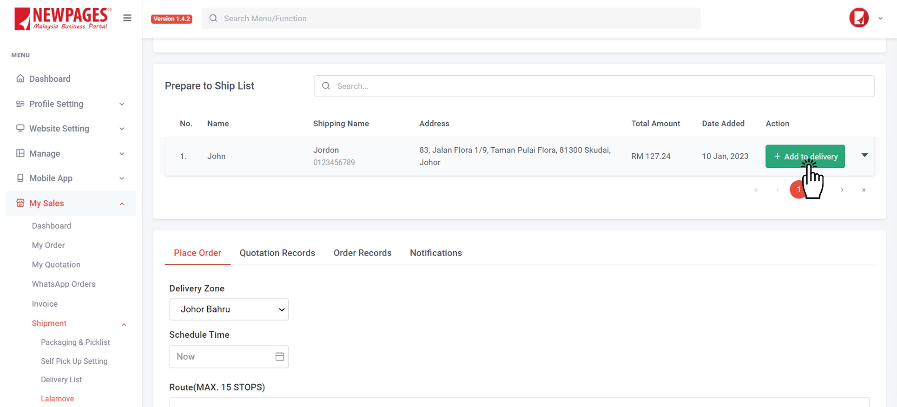This screenshot has height=407, width=897.
Task: Focus the Search Menu/Function field
Action: tap(451, 18)
